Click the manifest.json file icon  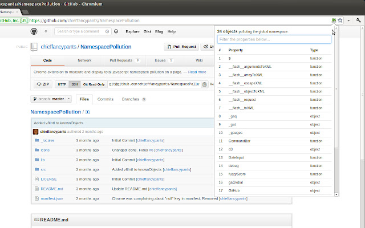tap(36, 198)
